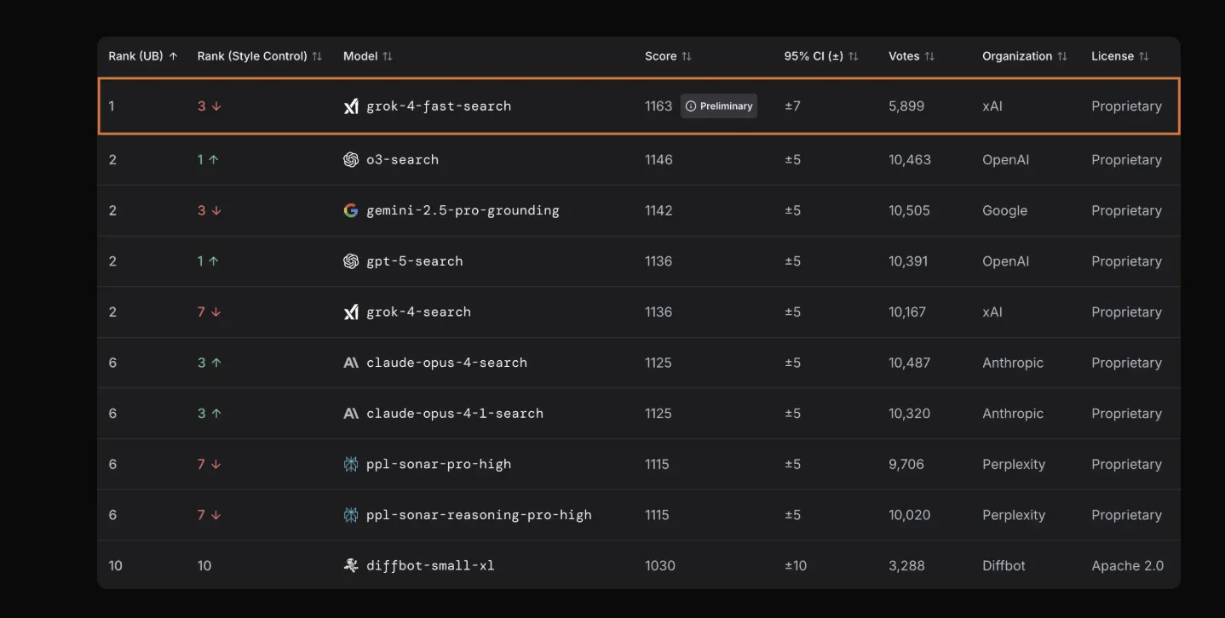
Task: Click the OpenAI logo beside gpt-5-search
Action: (x=350, y=261)
